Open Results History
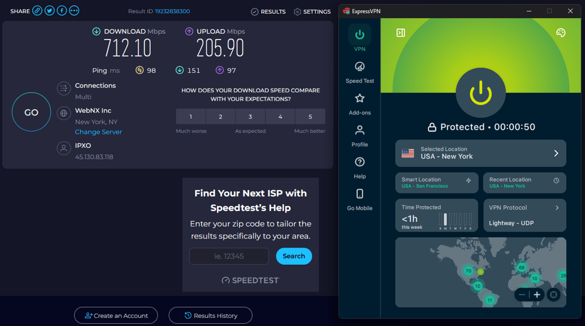The width and height of the screenshot is (585, 326). tap(210, 316)
